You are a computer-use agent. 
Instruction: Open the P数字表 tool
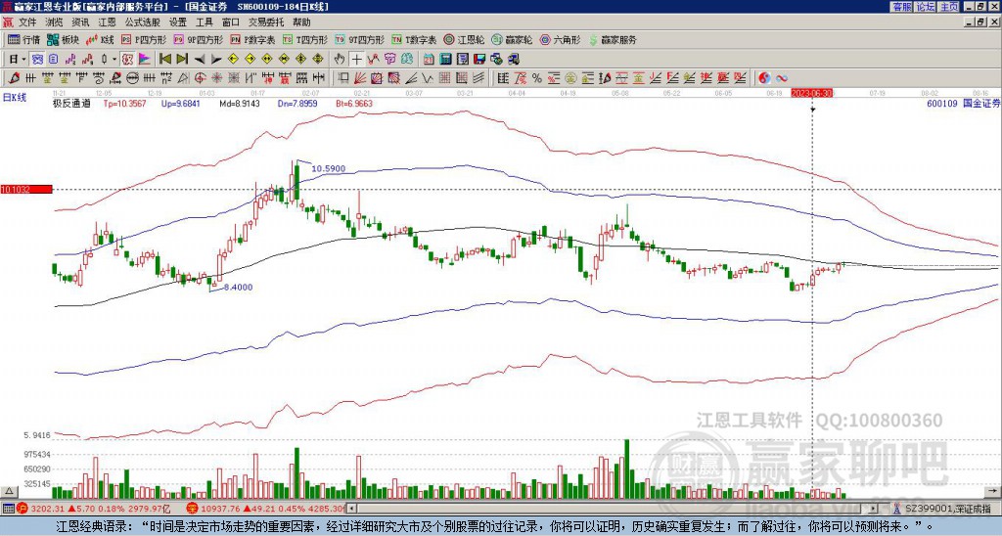(x=253, y=39)
